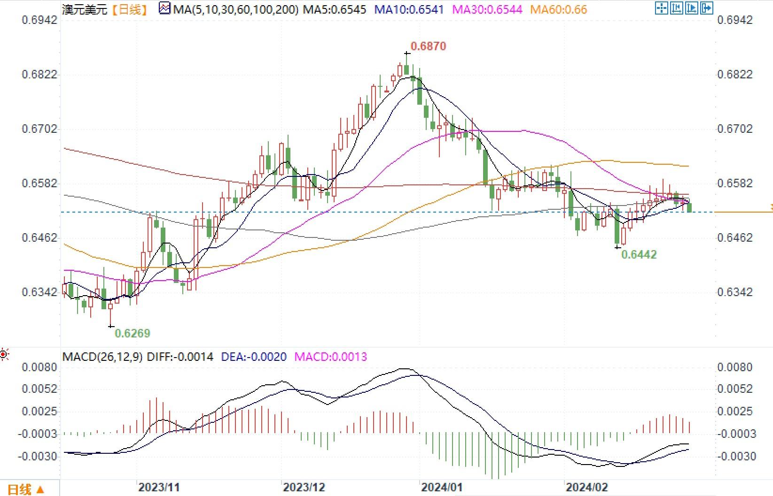Click the 2023/12 date on time axis
Screen dimensions: 773x496
(x=304, y=488)
